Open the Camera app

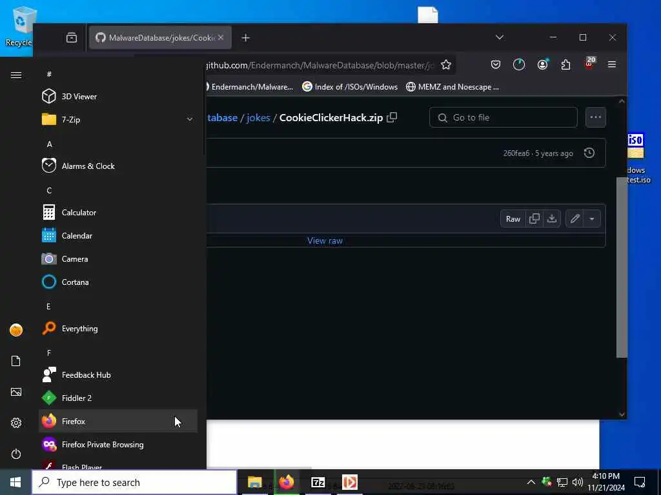[x=118, y=259]
